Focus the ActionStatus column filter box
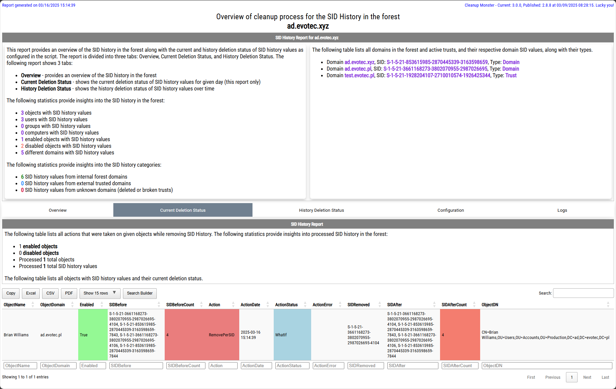The width and height of the screenshot is (616, 389). (x=292, y=365)
